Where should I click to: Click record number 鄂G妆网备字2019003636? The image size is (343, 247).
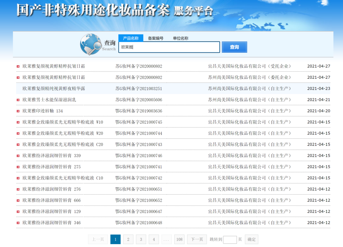(x=139, y=111)
